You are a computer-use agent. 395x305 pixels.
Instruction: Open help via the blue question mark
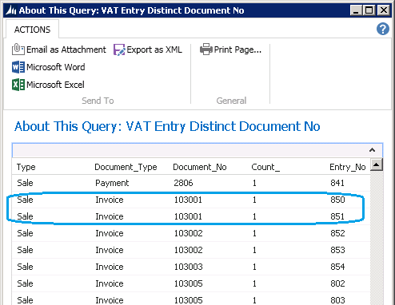coord(383,29)
